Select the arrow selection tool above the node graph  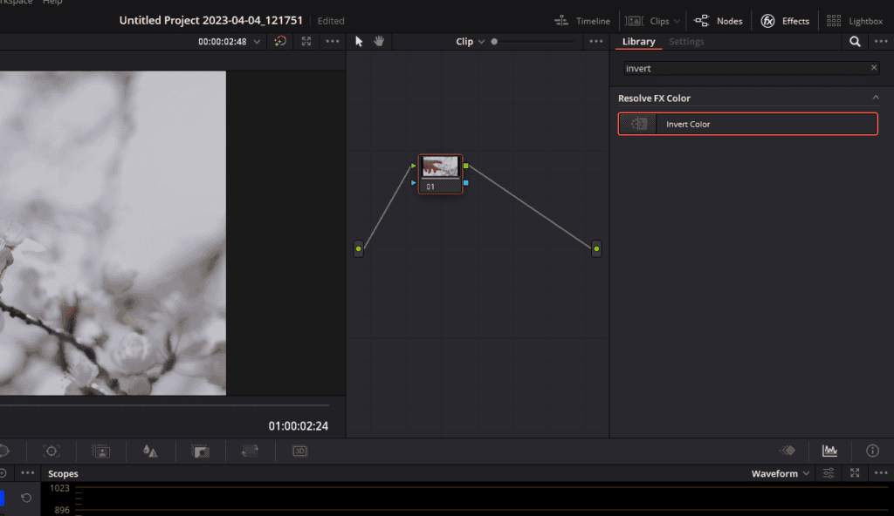click(x=361, y=40)
